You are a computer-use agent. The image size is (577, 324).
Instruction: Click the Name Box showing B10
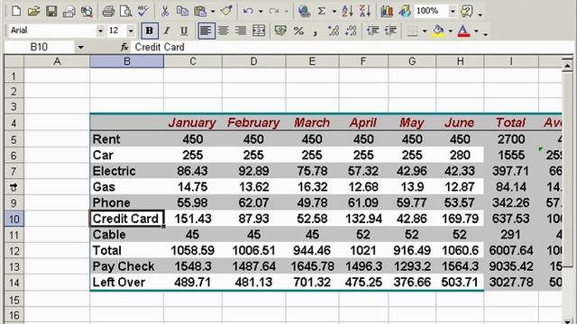click(x=39, y=47)
